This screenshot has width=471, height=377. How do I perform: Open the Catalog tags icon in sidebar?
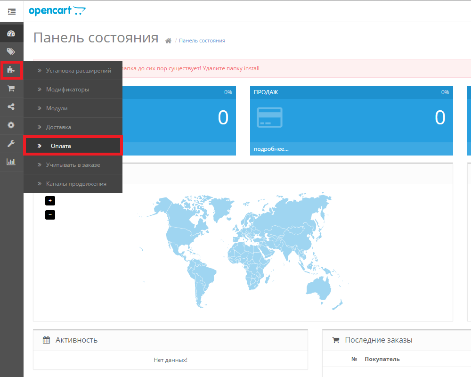click(x=11, y=51)
